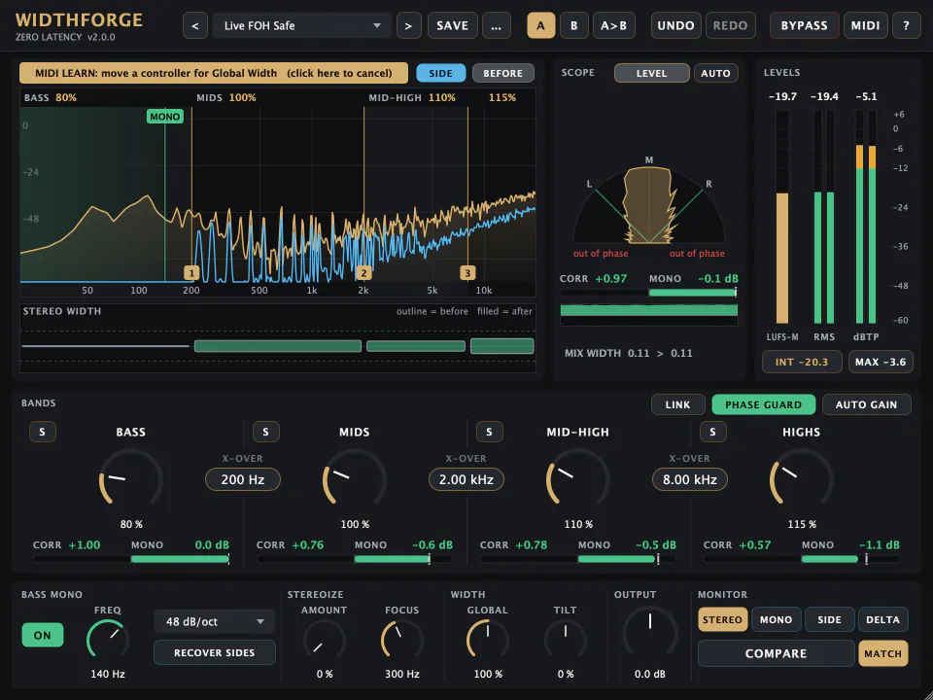Toggle the SIDE spectrum display
The image size is (933, 700).
click(x=441, y=73)
